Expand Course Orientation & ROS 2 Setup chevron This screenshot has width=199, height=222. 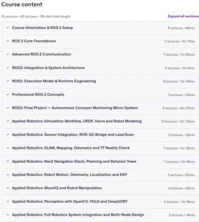coord(7,28)
